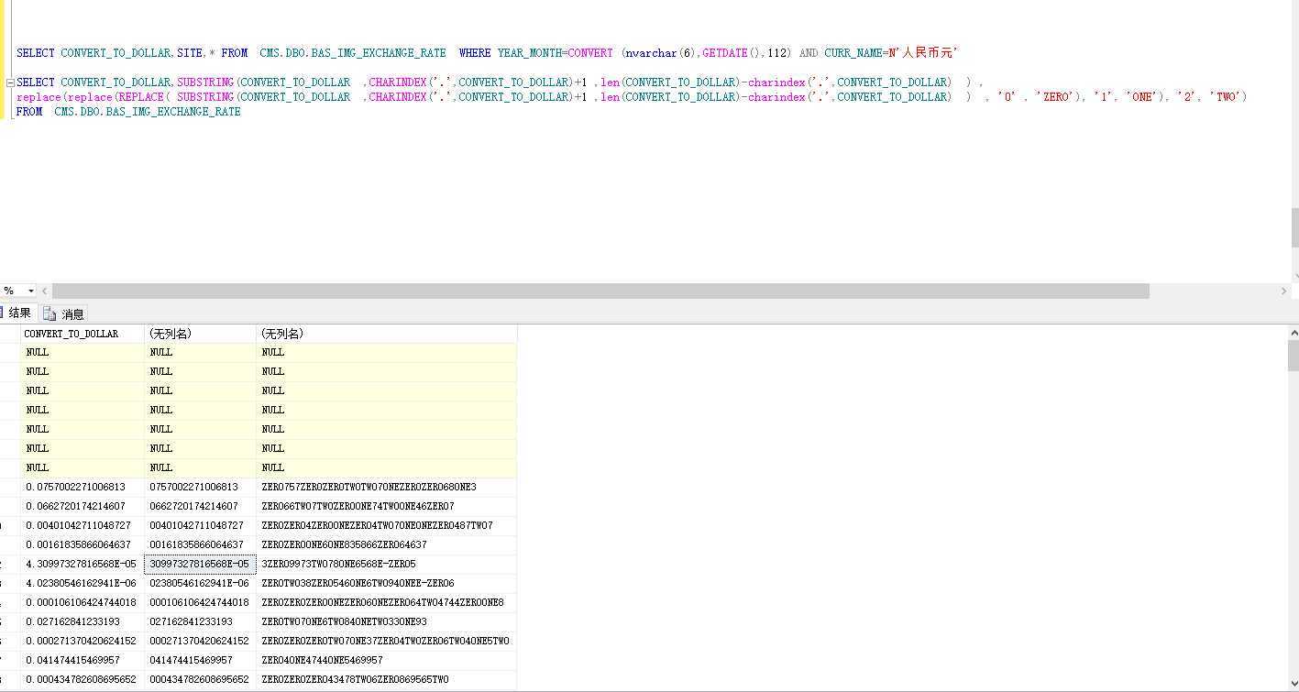Select cell 0.000271370420624152
Viewport: 1299px width, 692px height.
coord(83,641)
